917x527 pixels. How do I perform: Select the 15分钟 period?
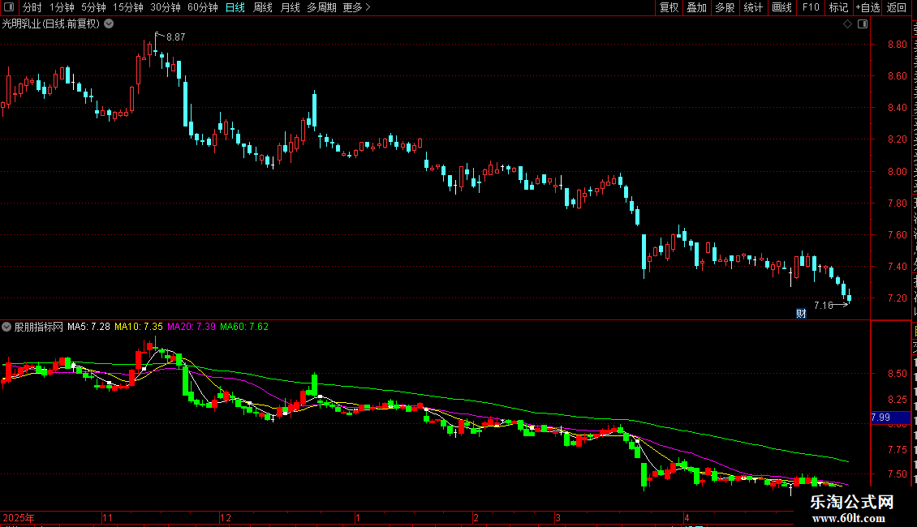(128, 7)
